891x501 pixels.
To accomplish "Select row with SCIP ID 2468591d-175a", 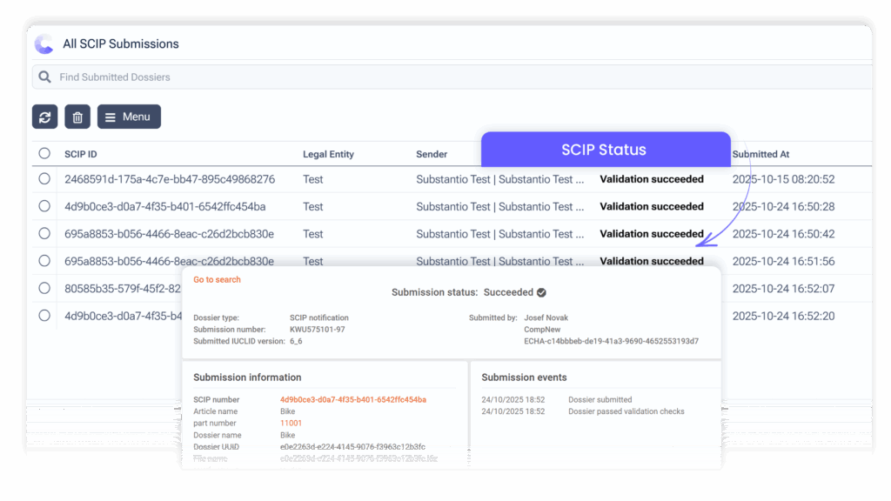I will [x=44, y=179].
